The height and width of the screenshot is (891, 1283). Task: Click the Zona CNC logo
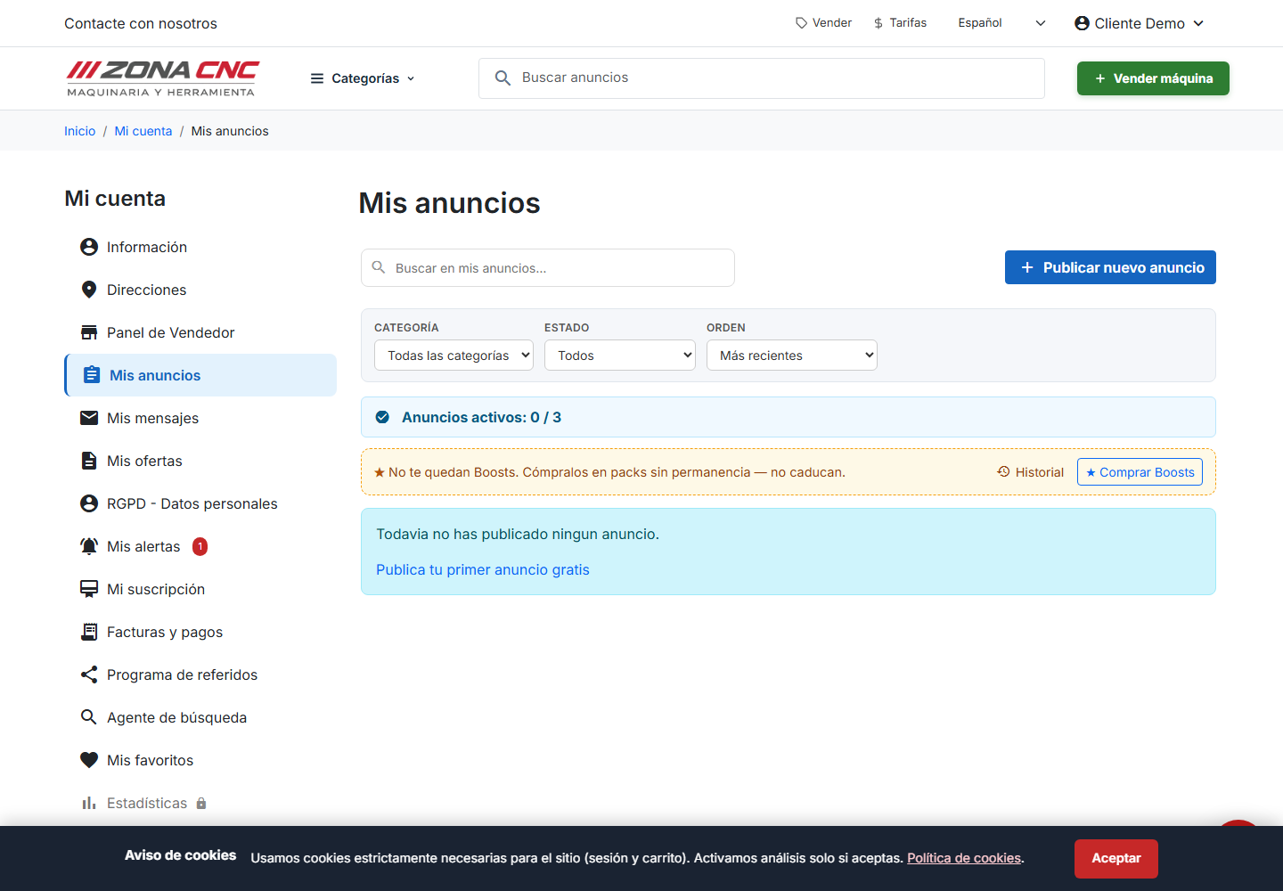(x=163, y=78)
